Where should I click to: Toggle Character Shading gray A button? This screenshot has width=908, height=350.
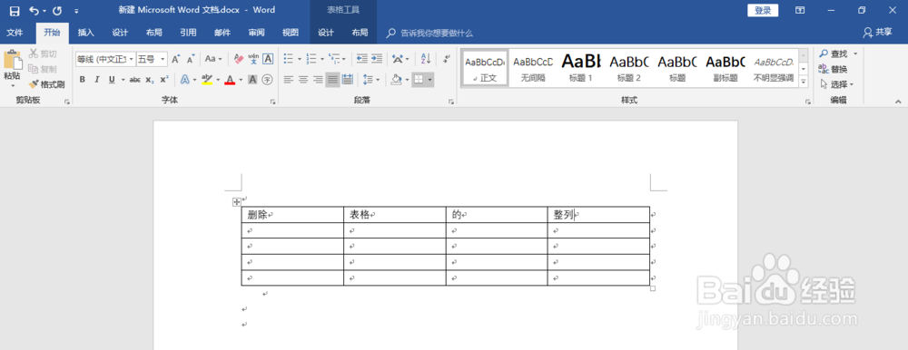tap(252, 79)
